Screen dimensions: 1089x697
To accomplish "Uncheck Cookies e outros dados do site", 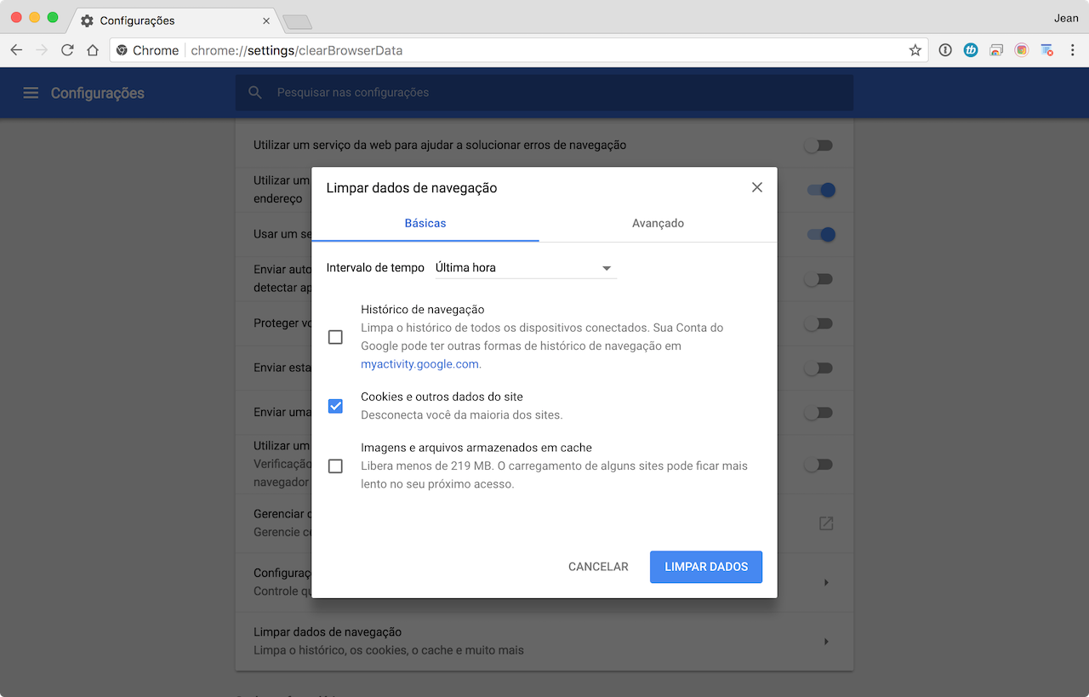I will coord(335,406).
